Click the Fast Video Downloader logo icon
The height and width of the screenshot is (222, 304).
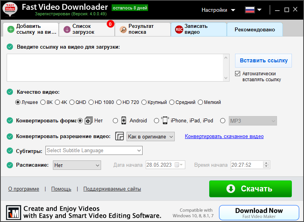[10, 10]
